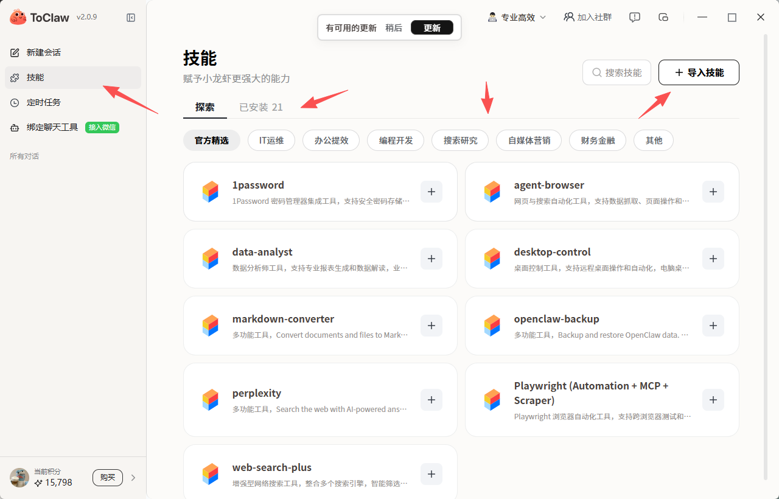Image resolution: width=779 pixels, height=499 pixels.
Task: Click the 所有对话 section label
Action: [24, 156]
